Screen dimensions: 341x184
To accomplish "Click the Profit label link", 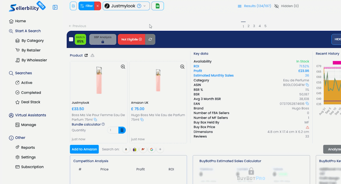I will tap(198, 71).
